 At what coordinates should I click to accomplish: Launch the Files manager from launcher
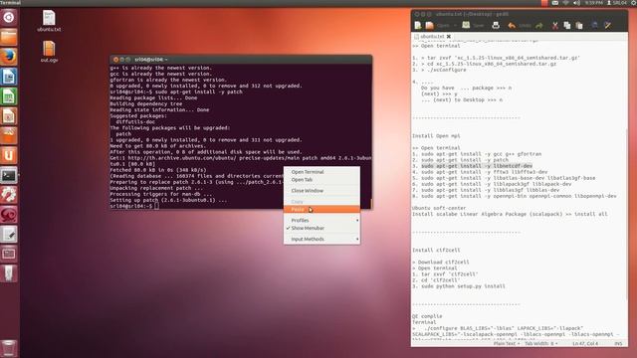9,37
